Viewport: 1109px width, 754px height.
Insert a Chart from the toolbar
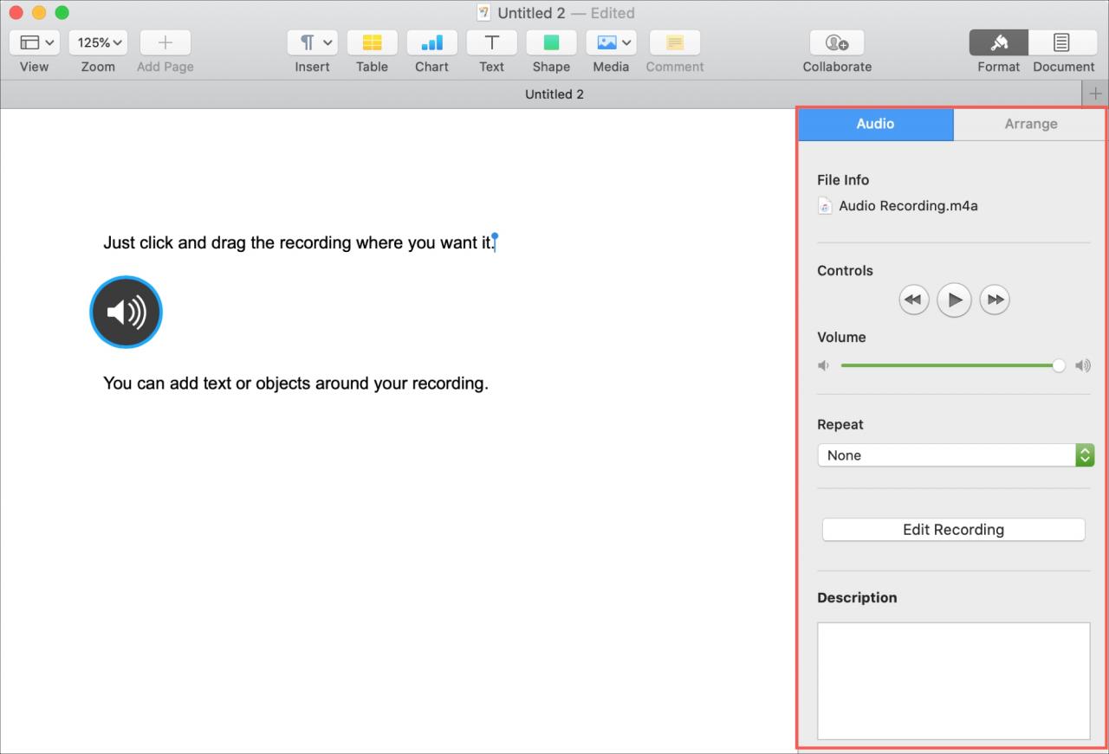431,42
